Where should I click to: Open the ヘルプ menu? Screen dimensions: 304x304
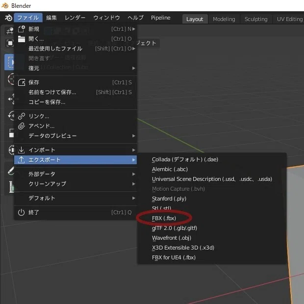click(x=135, y=18)
